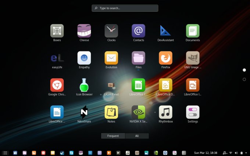Open the Wi-Fi network indicator
The width and height of the screenshot is (250, 156).
[x=231, y=153]
